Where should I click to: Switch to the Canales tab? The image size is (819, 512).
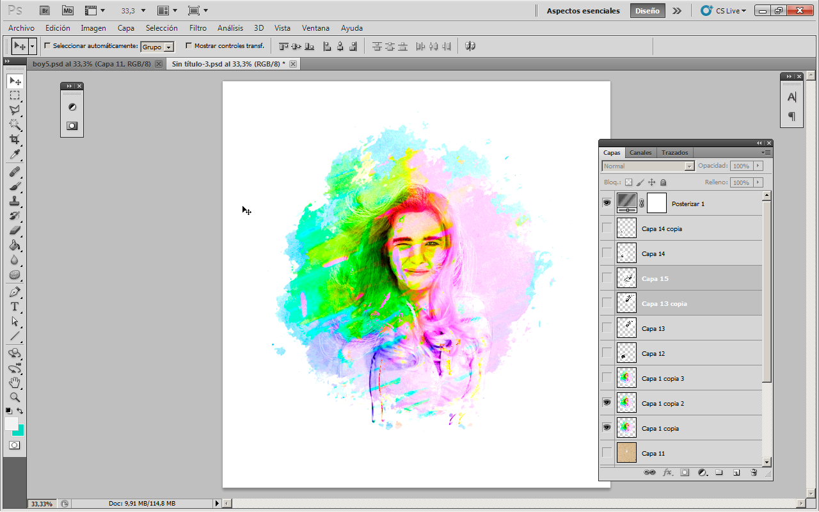(x=640, y=152)
